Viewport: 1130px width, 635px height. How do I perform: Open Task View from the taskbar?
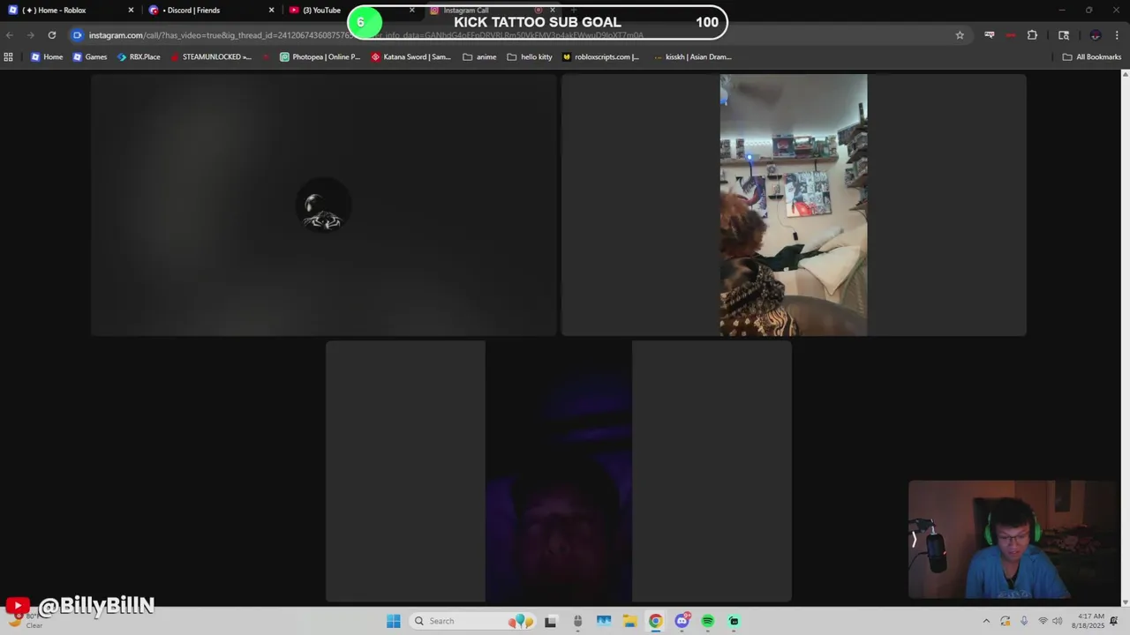[x=551, y=621]
